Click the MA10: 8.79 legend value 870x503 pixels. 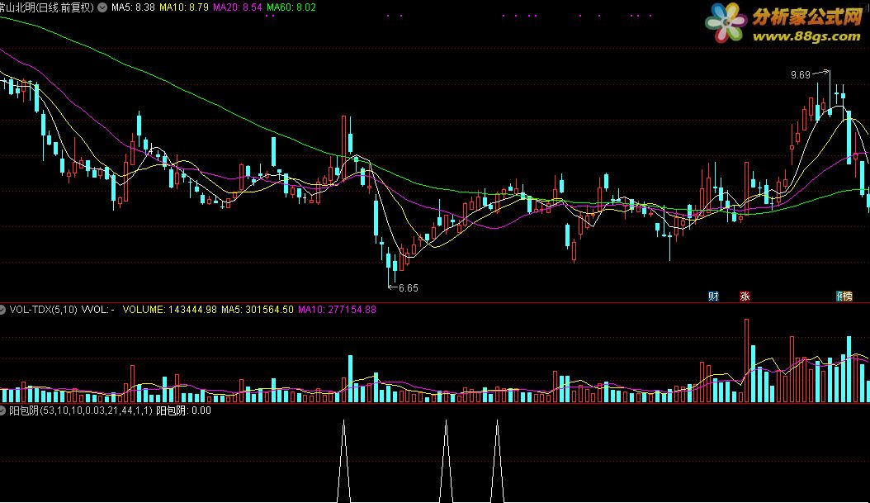pyautogui.click(x=183, y=7)
